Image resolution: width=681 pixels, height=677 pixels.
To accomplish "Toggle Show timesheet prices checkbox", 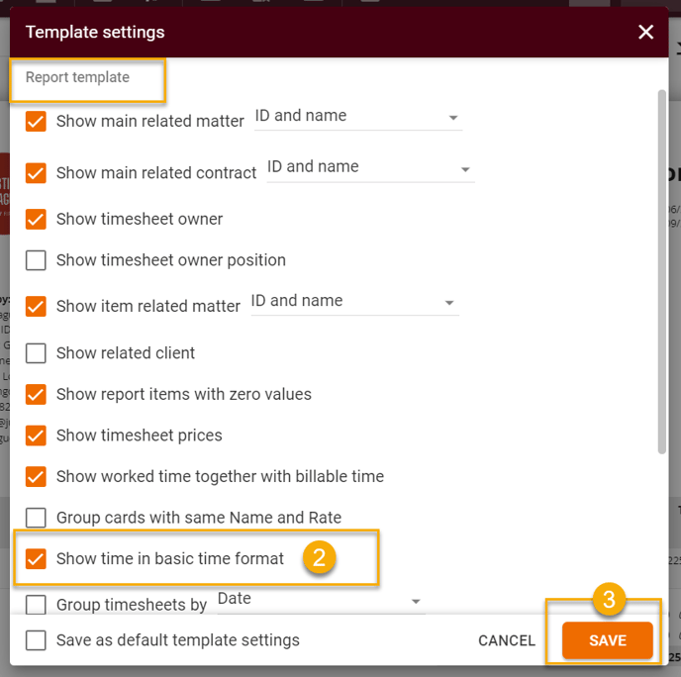I will (36, 435).
